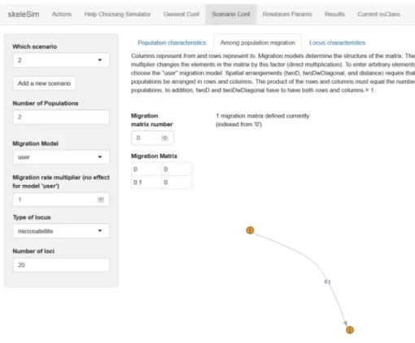Click Add a new scenario button
This screenshot has height=343, width=415.
tap(44, 83)
